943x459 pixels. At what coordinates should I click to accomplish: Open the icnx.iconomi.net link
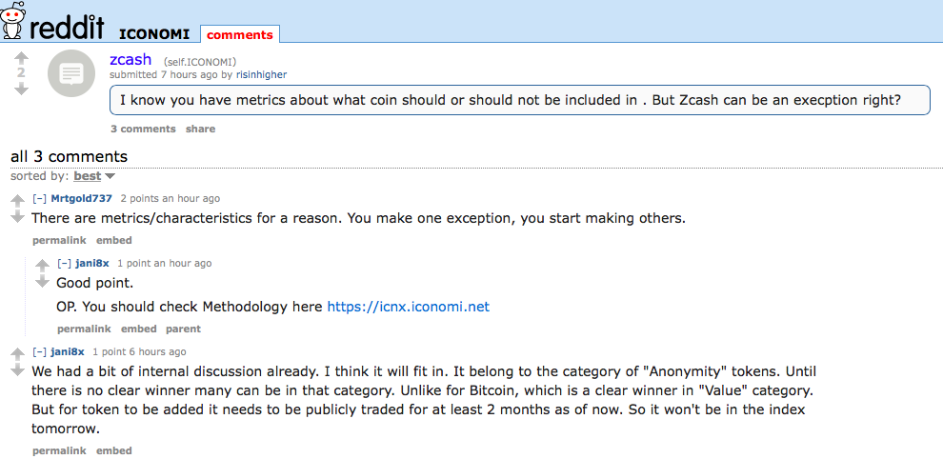(x=409, y=307)
